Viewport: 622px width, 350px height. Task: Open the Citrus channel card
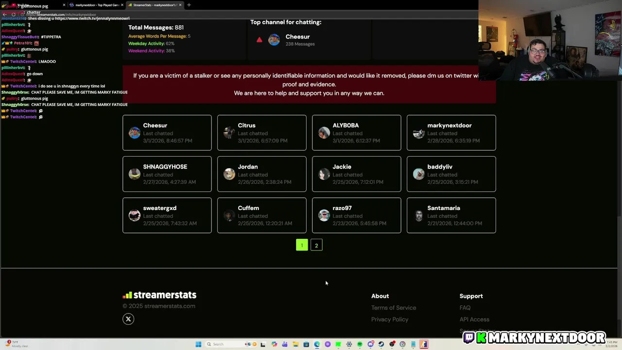pos(262,133)
